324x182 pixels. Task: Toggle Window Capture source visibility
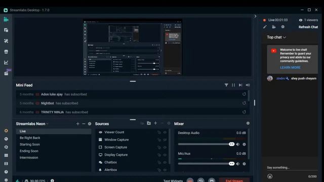coord(165,140)
